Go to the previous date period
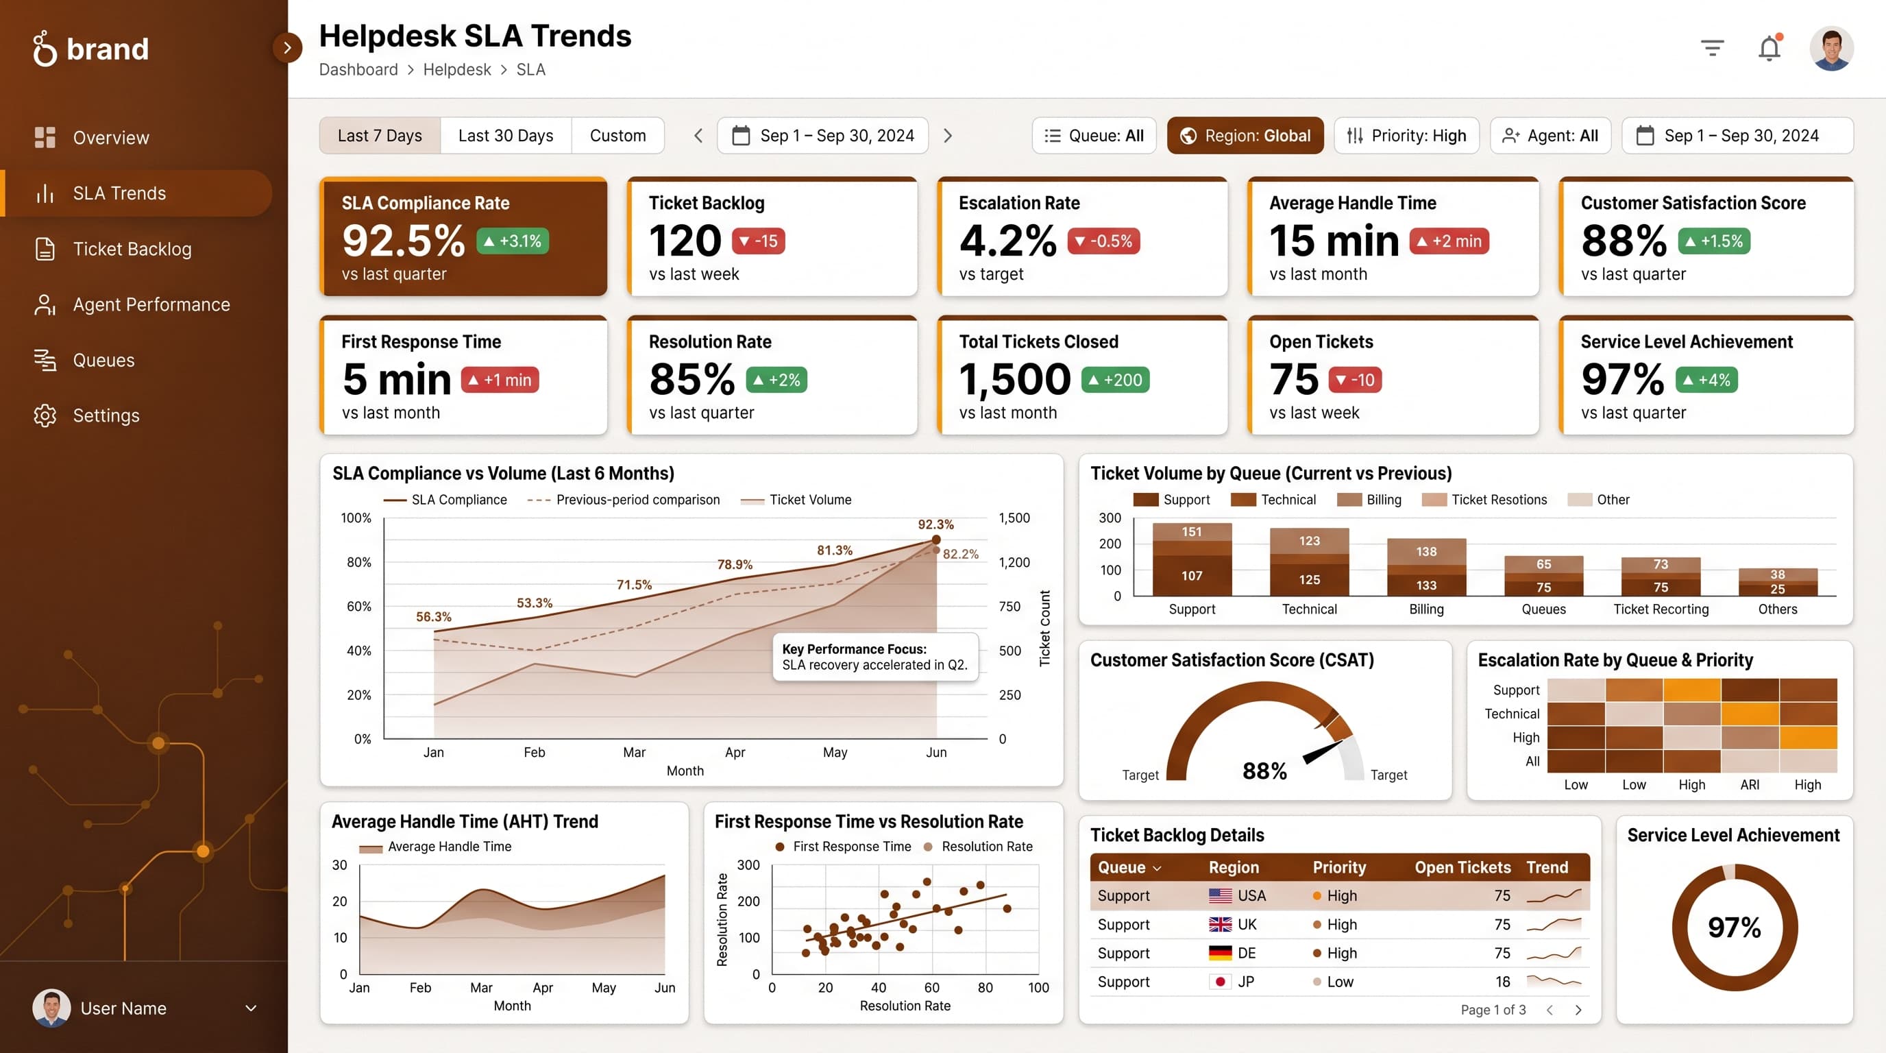1886x1053 pixels. click(x=698, y=136)
